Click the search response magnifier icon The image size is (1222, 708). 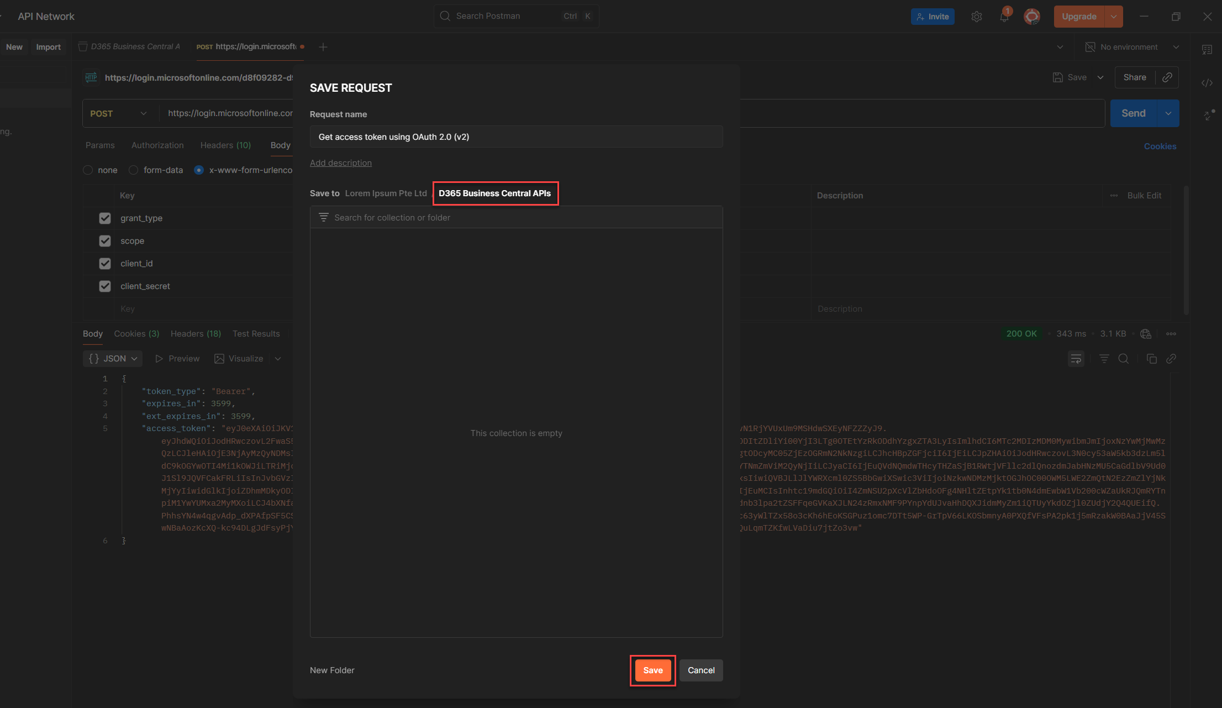[1123, 359]
